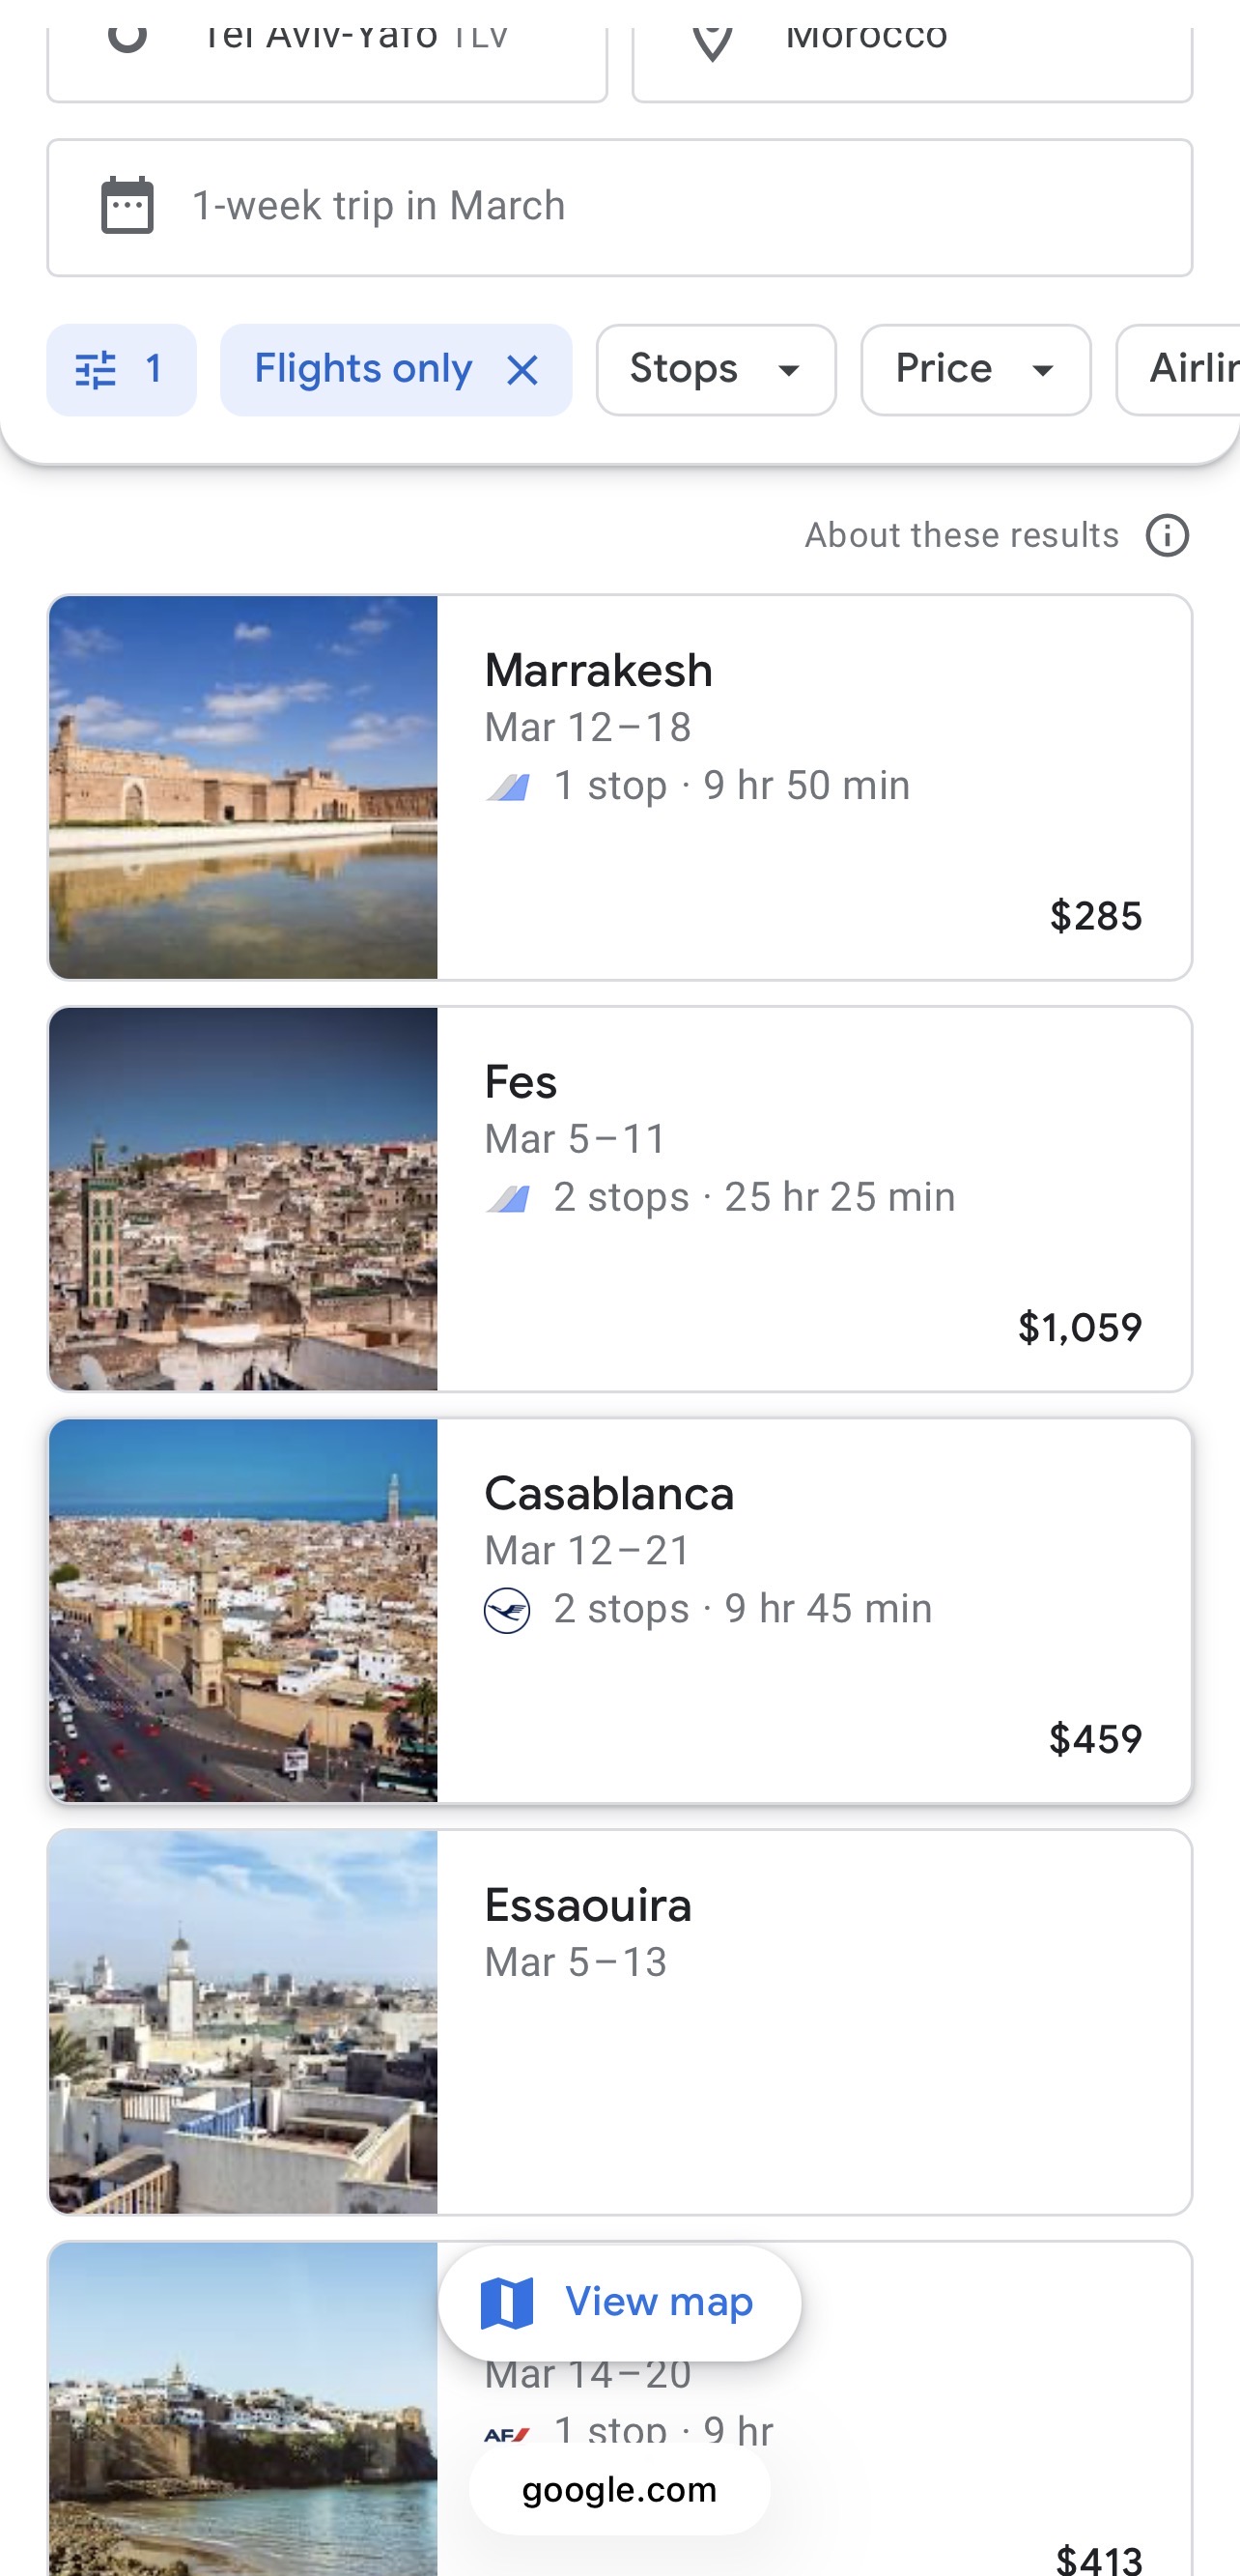
Task: Click the Casablanca photo thumbnail
Action: point(242,1610)
